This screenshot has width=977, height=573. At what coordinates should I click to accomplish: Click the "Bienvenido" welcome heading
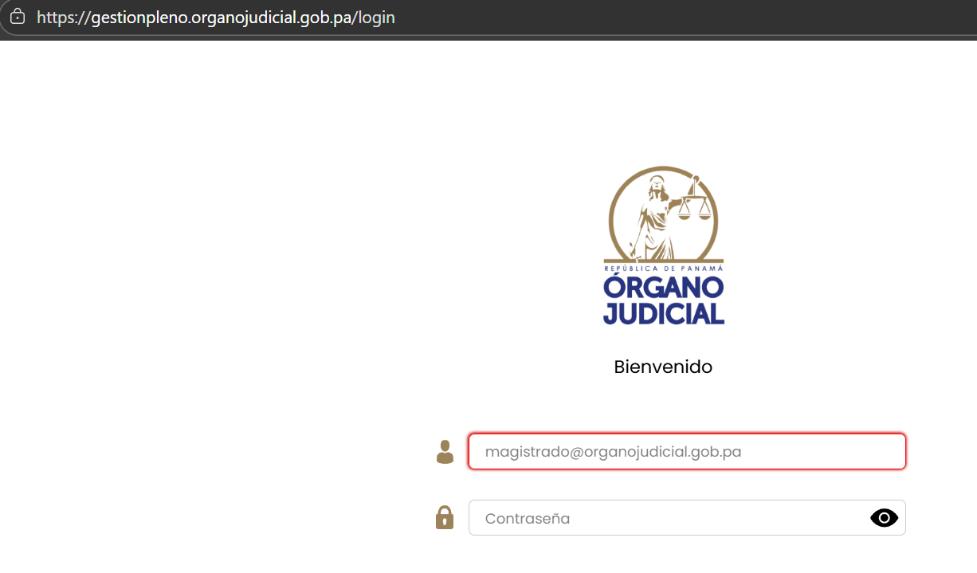click(663, 367)
